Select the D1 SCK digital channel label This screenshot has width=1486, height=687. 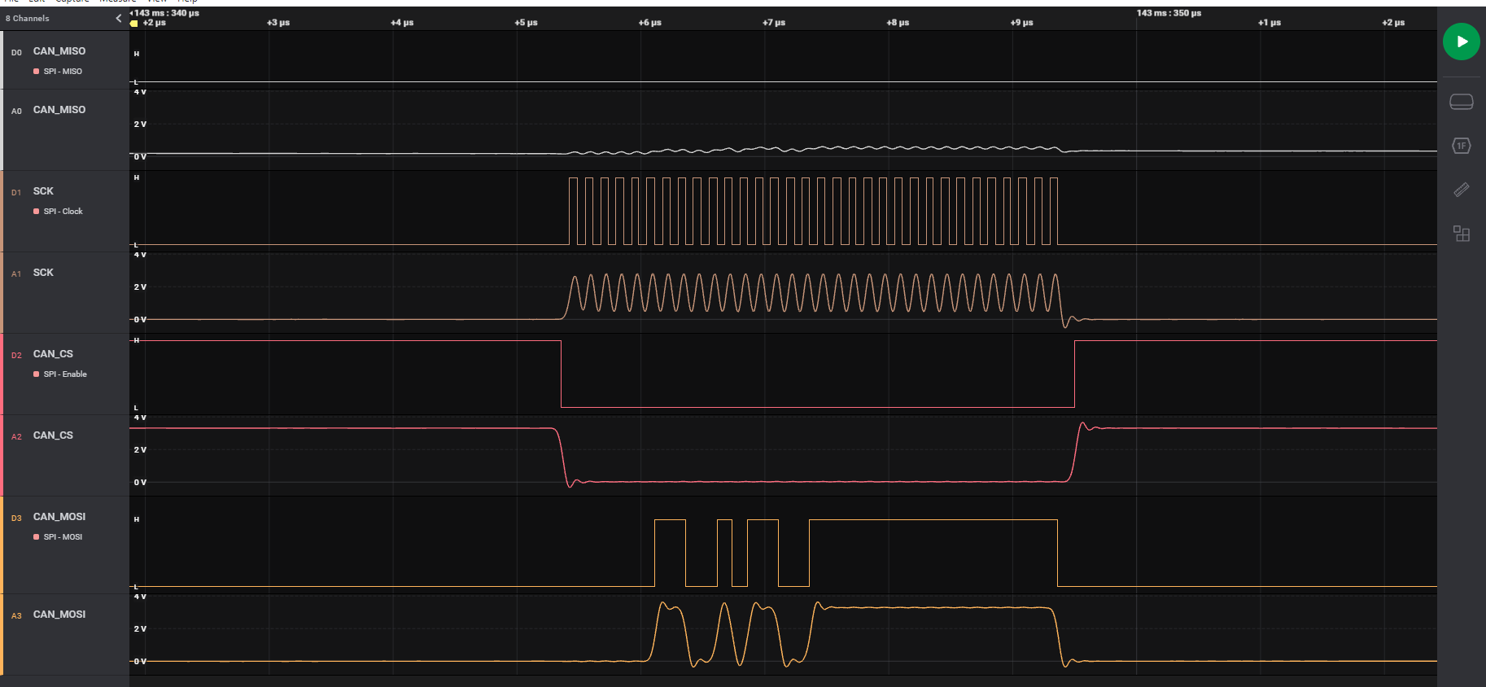[x=43, y=191]
